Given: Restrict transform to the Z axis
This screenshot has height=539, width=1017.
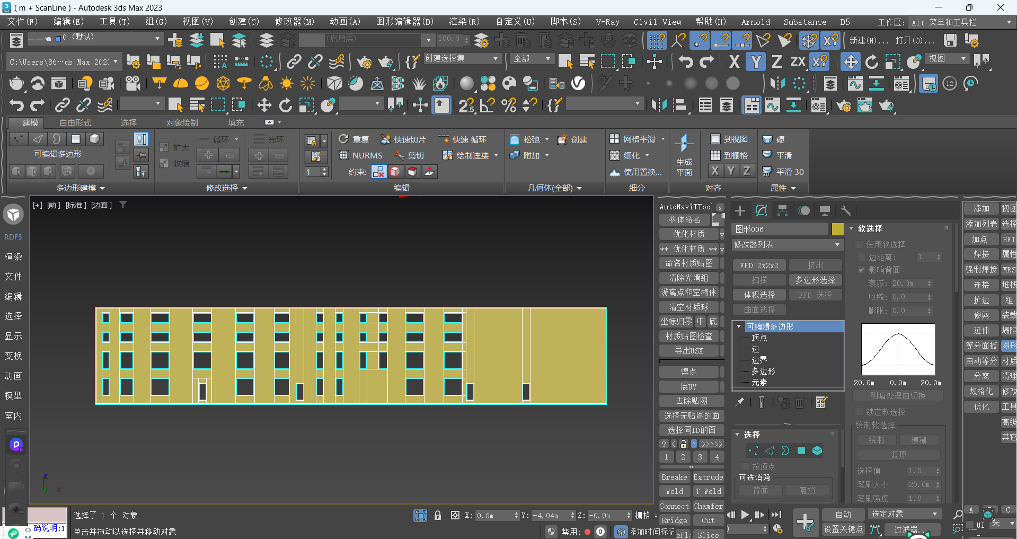Looking at the screenshot, I should [776, 61].
